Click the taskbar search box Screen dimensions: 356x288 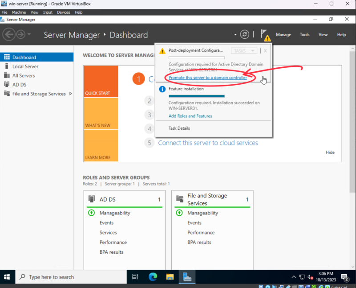click(x=71, y=277)
